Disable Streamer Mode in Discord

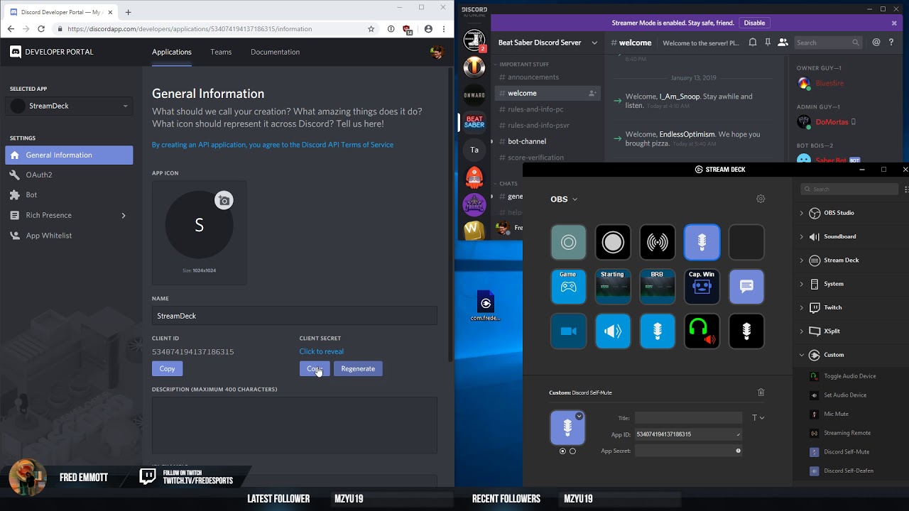[754, 23]
